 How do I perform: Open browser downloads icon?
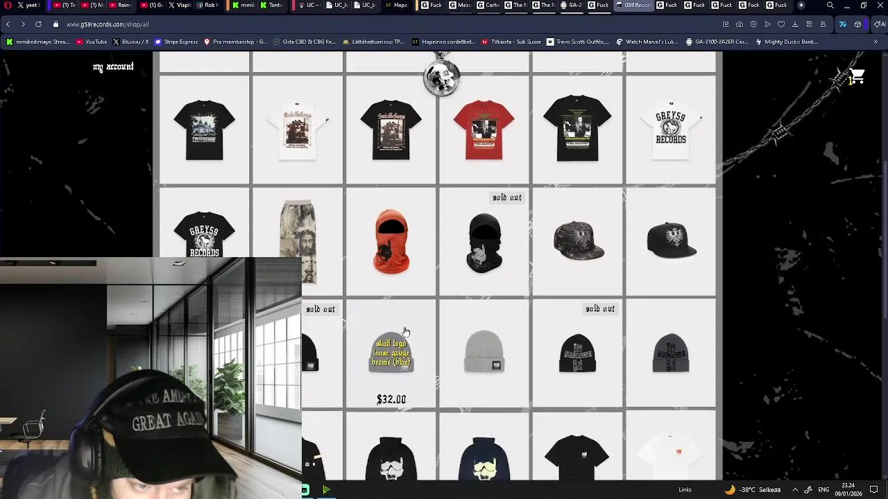pos(795,24)
